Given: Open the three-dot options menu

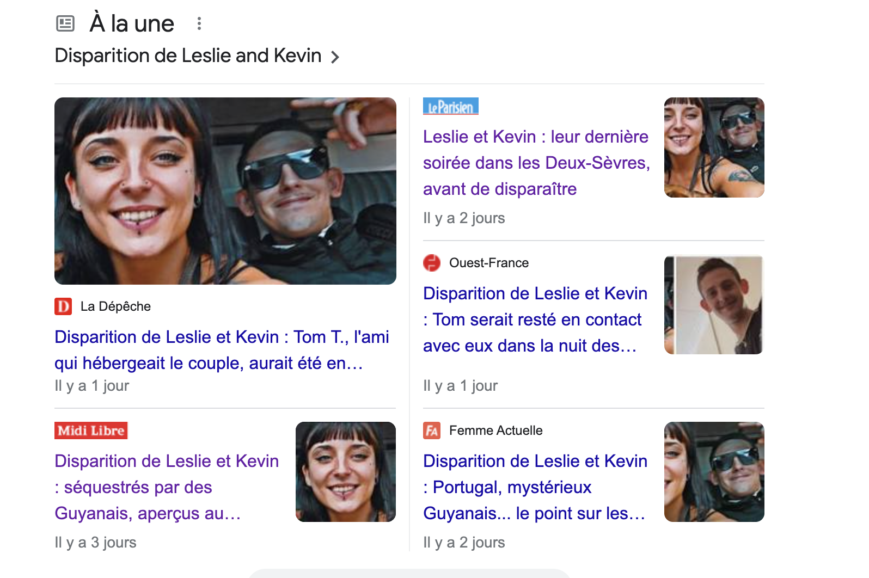Looking at the screenshot, I should click(x=199, y=23).
